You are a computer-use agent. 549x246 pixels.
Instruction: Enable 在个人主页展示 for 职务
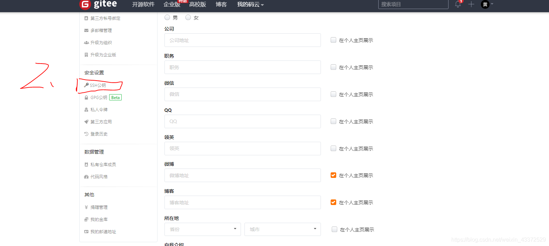pos(333,67)
